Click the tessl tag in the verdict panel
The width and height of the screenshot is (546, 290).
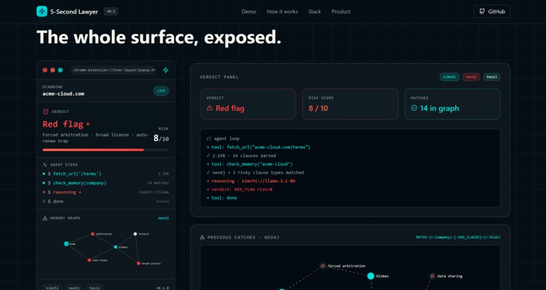coord(492,77)
